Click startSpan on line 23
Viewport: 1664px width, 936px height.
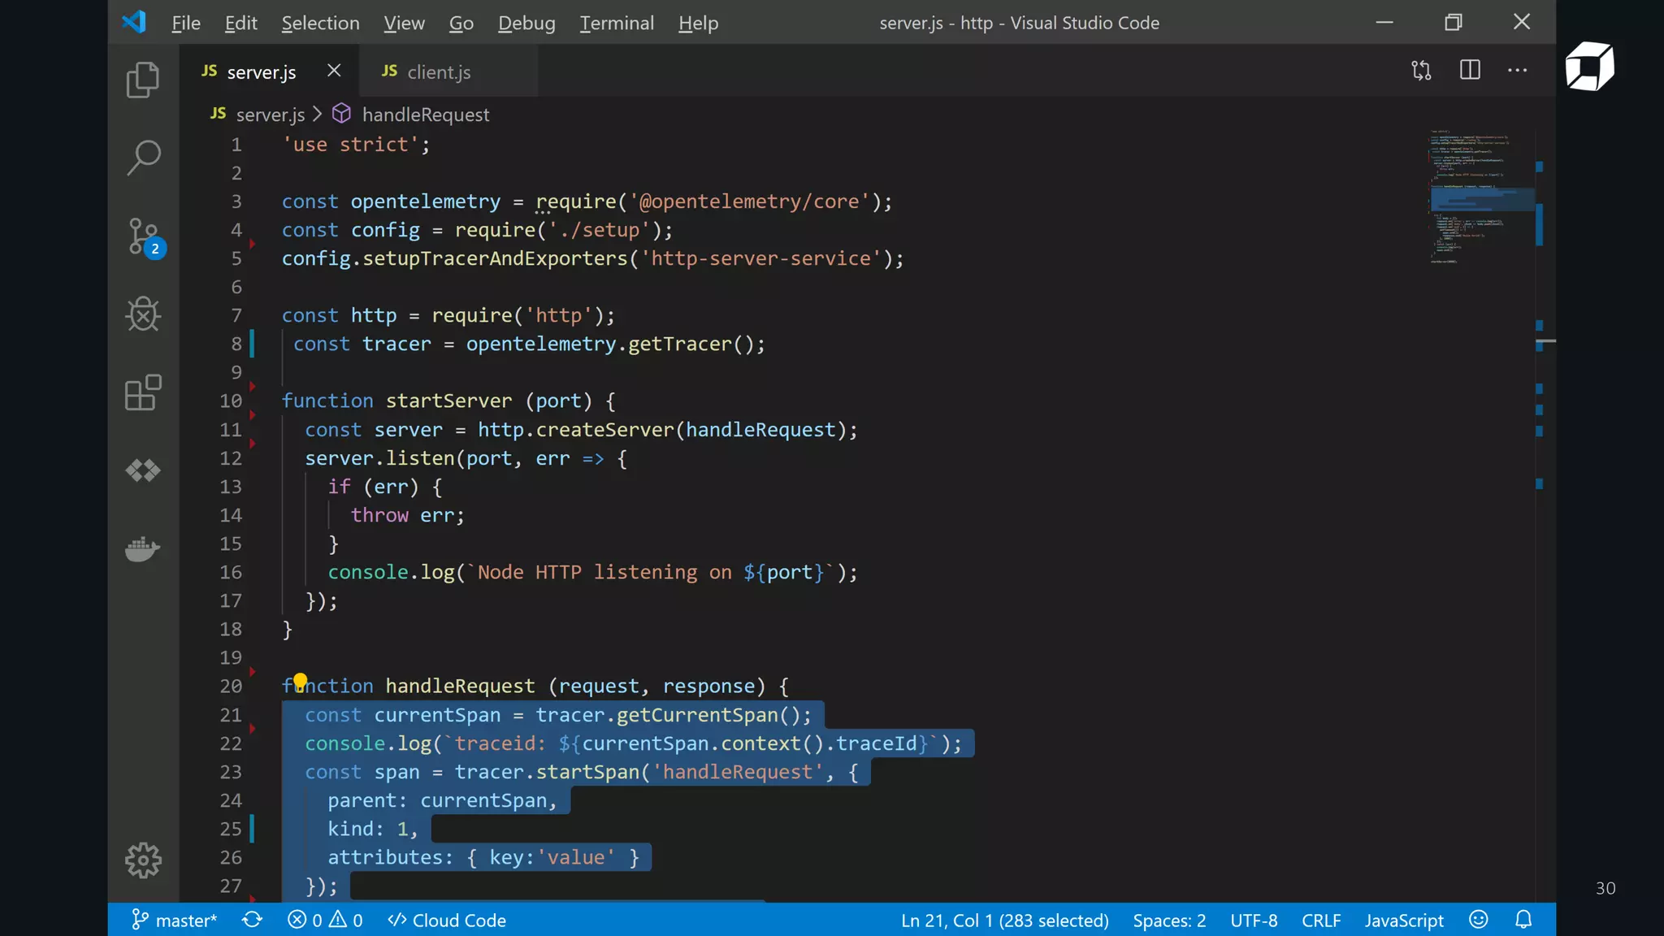(x=587, y=771)
